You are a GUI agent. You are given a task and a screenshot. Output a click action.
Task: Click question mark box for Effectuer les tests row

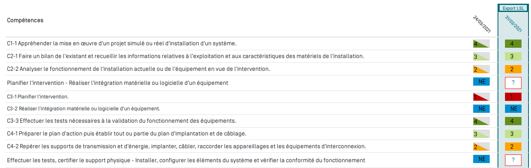[x=513, y=161]
